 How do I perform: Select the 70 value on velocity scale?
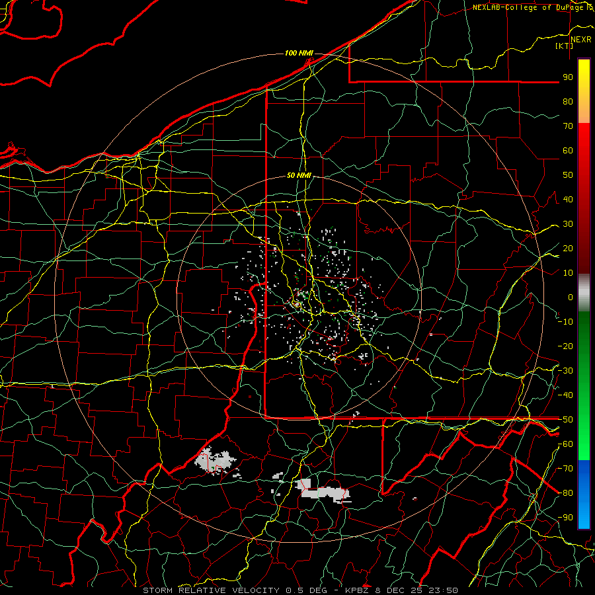point(568,126)
